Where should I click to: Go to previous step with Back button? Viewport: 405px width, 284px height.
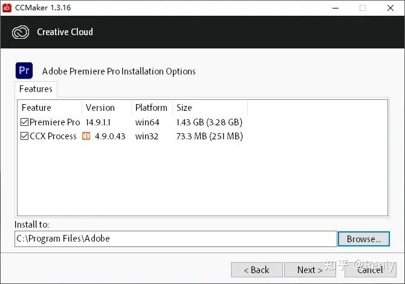pos(257,270)
